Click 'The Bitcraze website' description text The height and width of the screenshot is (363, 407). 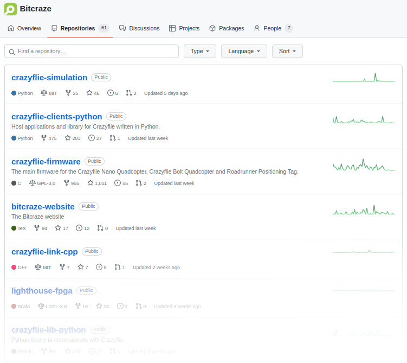click(x=37, y=216)
